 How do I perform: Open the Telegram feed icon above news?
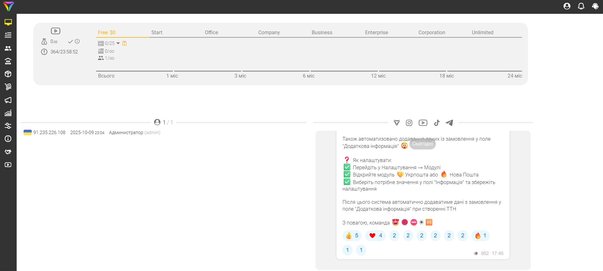pyautogui.click(x=449, y=123)
